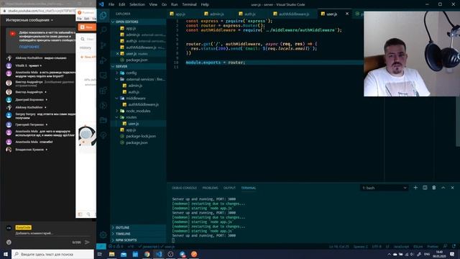Click ESLint in the status bar

click(418, 247)
